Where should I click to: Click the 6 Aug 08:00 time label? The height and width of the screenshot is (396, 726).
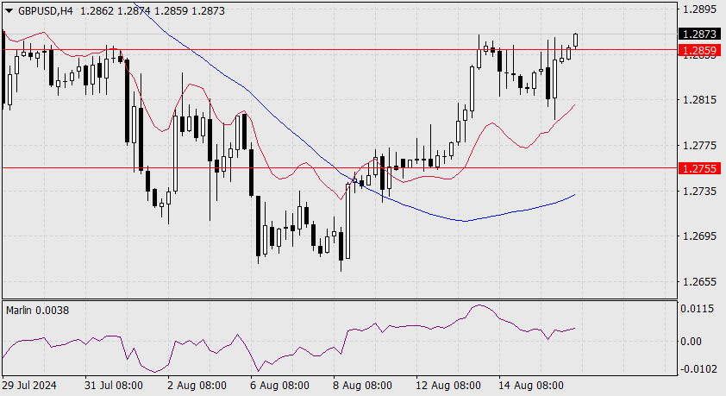click(x=279, y=386)
